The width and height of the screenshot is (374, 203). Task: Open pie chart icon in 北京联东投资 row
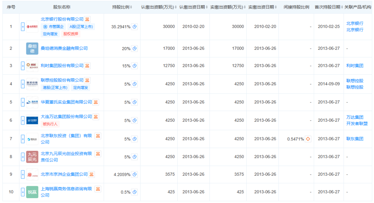point(134,139)
